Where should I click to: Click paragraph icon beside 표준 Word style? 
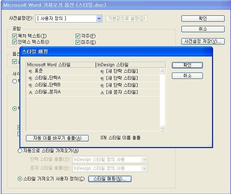point(30,72)
